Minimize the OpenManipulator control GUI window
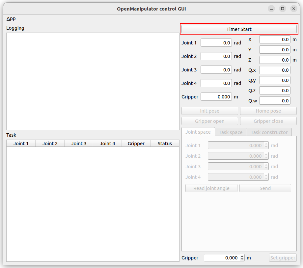The height and width of the screenshot is (268, 303). [x=271, y=9]
